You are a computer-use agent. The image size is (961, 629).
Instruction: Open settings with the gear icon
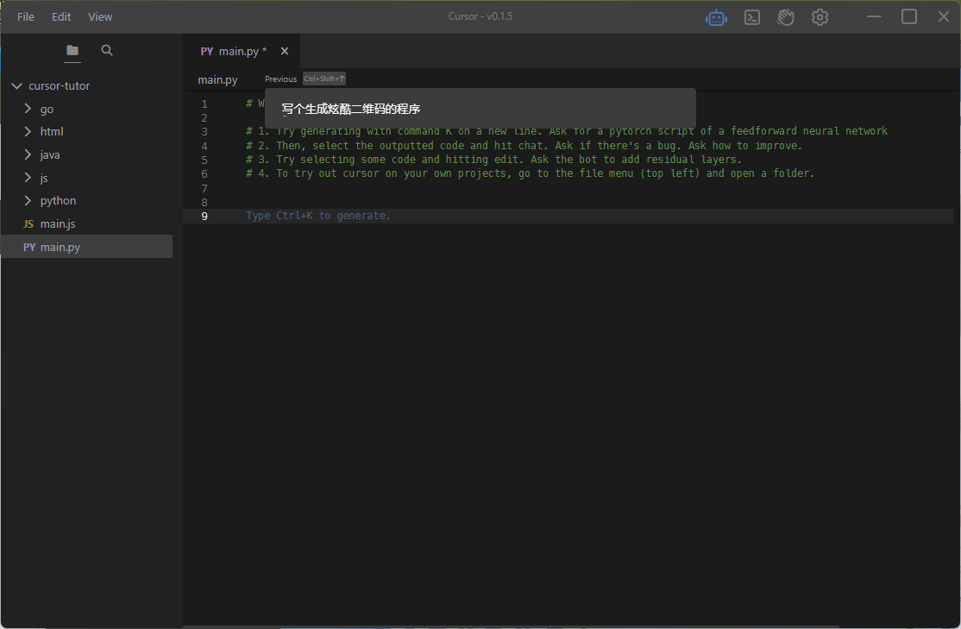pyautogui.click(x=820, y=17)
